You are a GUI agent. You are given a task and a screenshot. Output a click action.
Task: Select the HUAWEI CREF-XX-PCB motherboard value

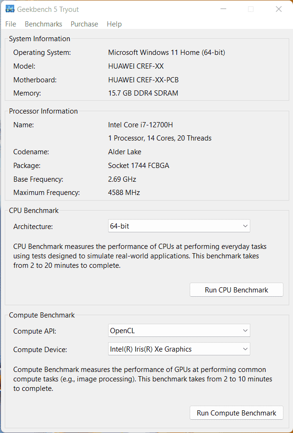click(x=143, y=80)
